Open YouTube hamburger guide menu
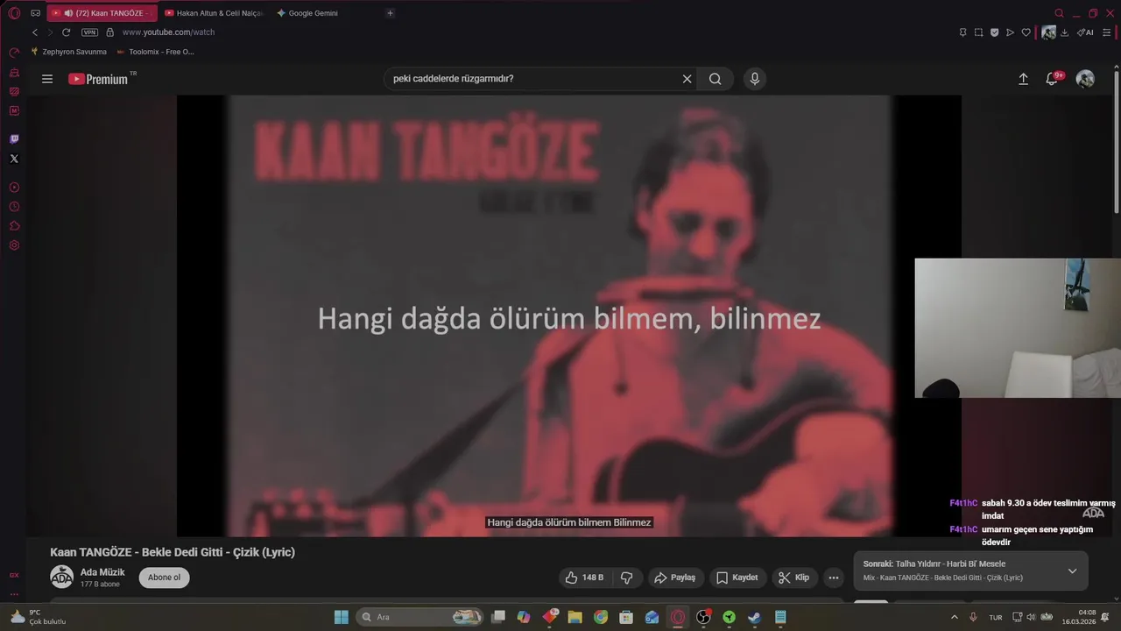 coord(47,79)
